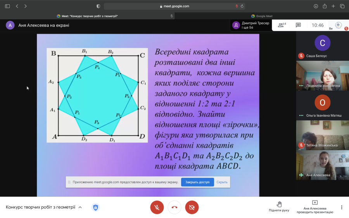
Task: Click the Raise hand icon
Action: [x=279, y=204]
